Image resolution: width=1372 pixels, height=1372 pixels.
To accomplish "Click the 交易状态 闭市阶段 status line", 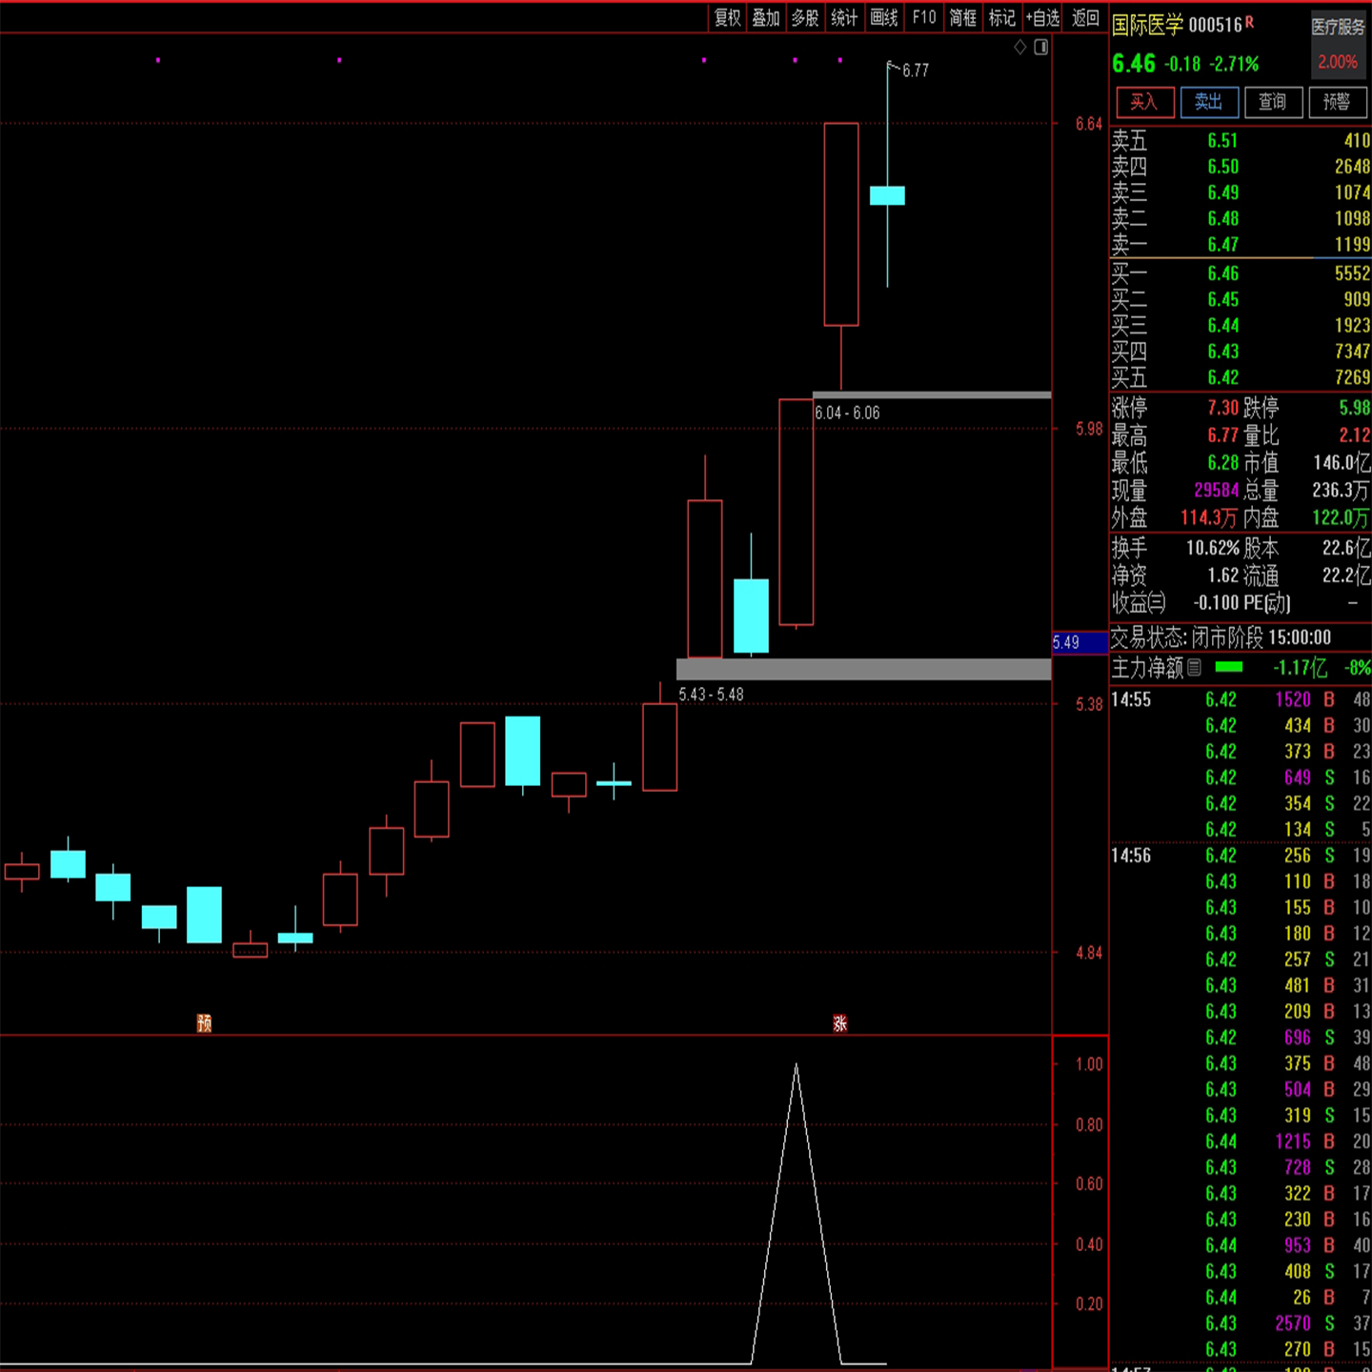I will tap(1221, 637).
